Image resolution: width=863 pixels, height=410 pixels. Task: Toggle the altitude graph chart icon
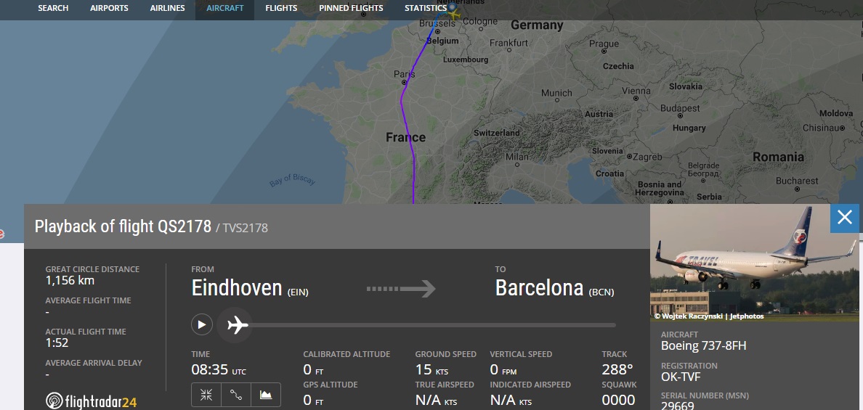(266, 395)
